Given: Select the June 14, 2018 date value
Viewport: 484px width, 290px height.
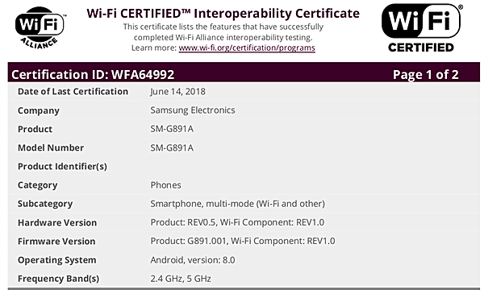Looking at the screenshot, I should coord(177,92).
